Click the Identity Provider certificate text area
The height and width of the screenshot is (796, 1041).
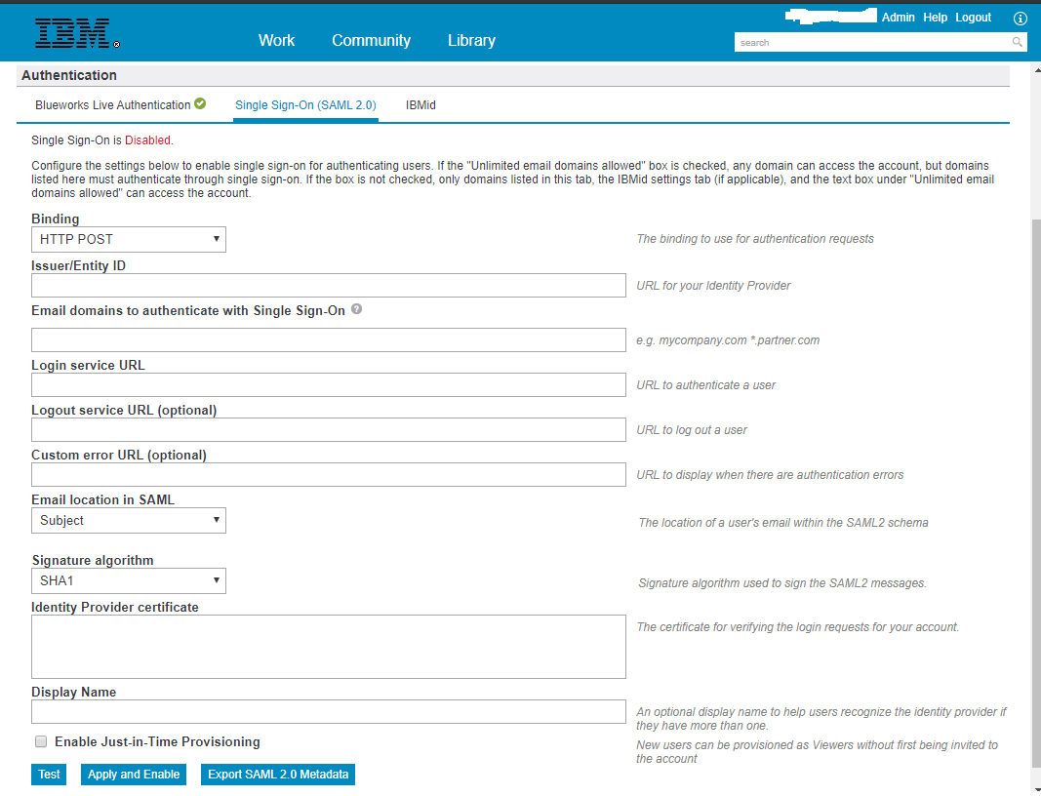point(329,647)
